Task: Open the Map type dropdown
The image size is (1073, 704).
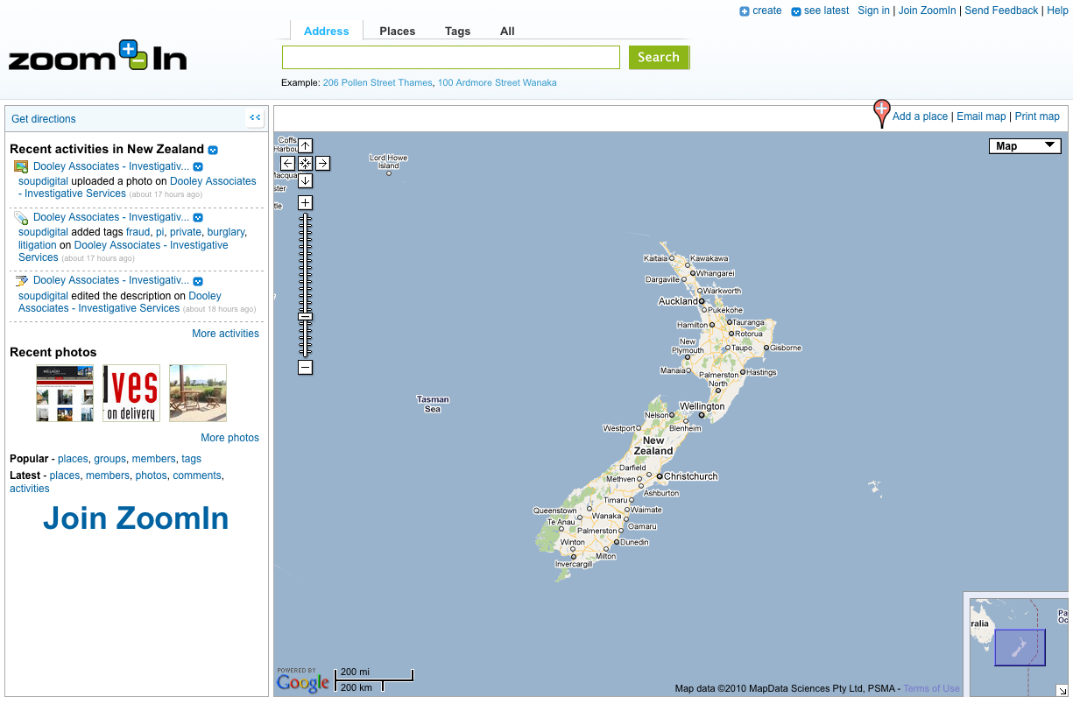Action: click(x=1025, y=146)
